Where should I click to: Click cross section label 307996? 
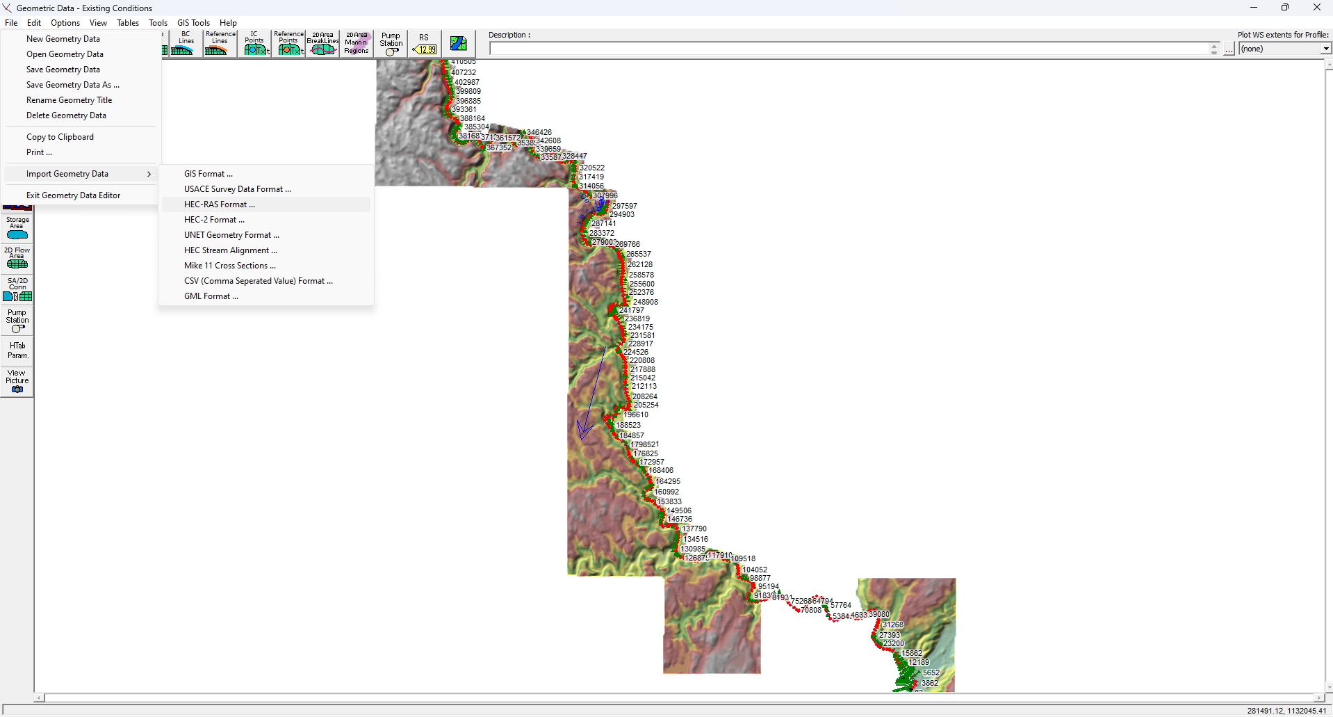605,195
